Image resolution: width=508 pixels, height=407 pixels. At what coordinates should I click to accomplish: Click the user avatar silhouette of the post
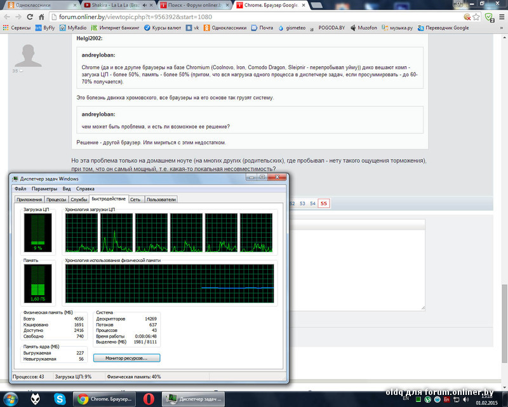[28, 55]
